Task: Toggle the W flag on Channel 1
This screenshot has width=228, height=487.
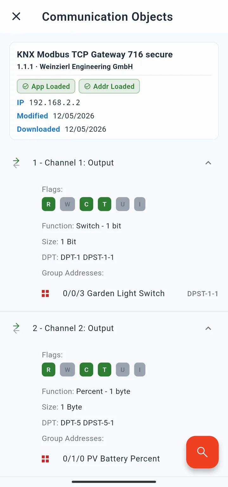Action: tap(67, 204)
